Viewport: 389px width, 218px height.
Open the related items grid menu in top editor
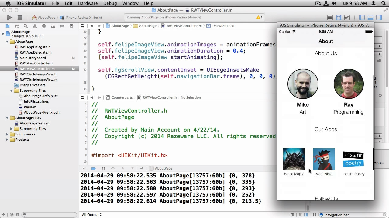[x=83, y=26]
